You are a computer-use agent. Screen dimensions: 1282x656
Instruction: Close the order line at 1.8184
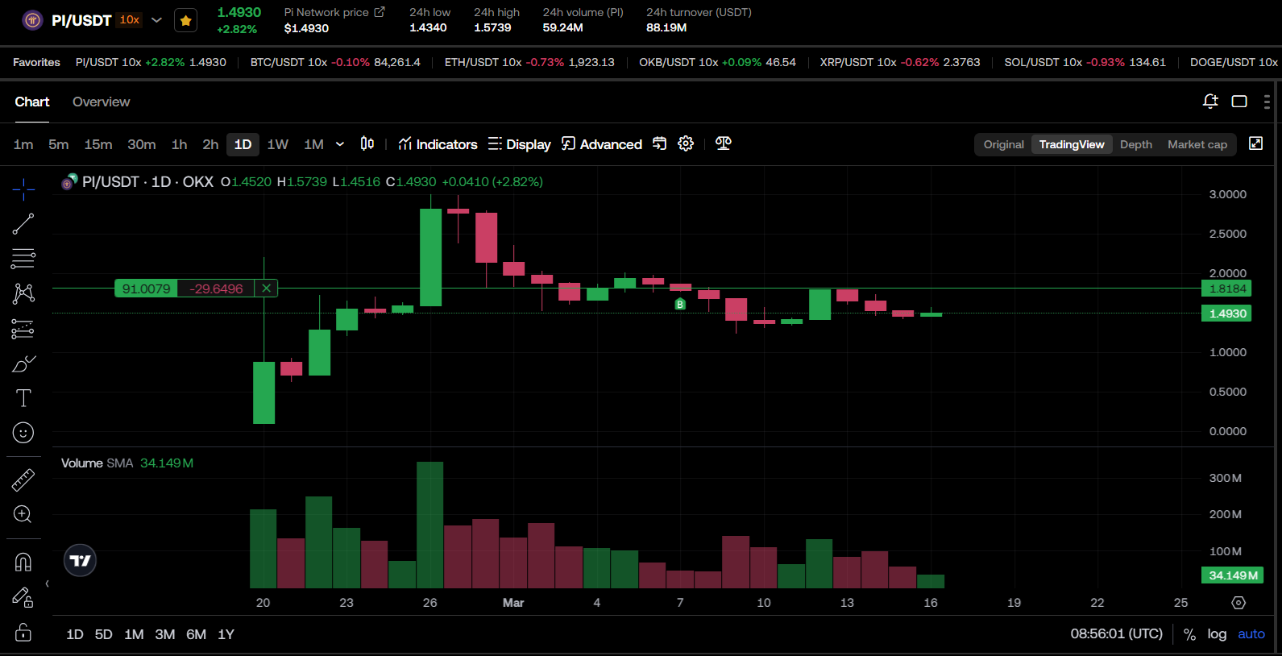[266, 289]
